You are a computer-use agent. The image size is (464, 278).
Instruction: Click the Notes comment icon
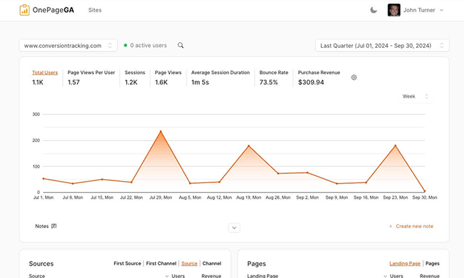coord(54,226)
